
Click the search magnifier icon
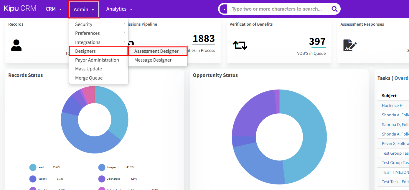(x=334, y=9)
